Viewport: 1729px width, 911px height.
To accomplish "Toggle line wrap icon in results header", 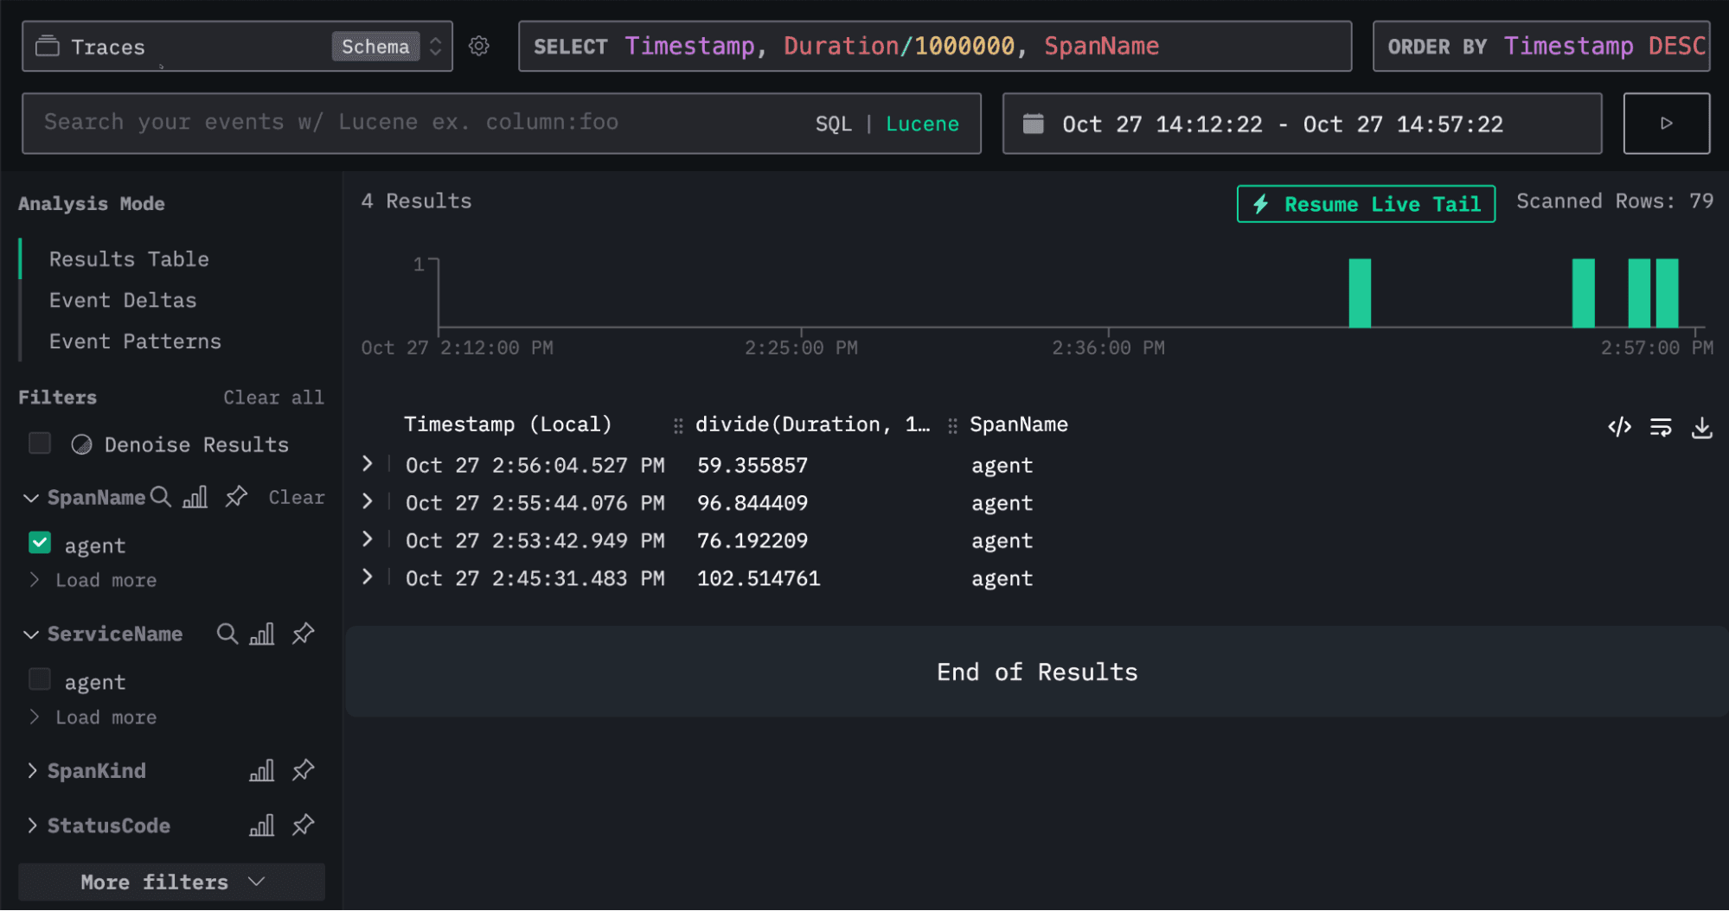I will 1660,427.
